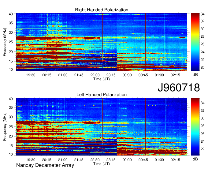Screen dimensions: 208x169
Task: Click the 10 MHz tick on Left Handed plot
Action: 11,154
